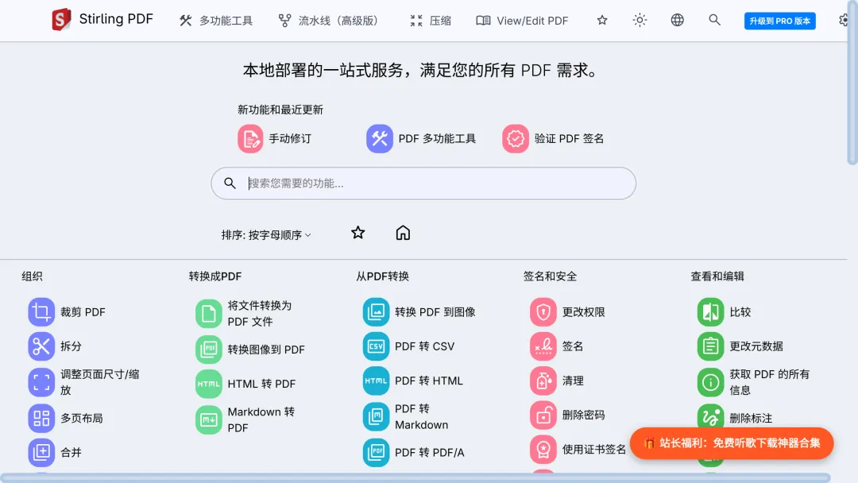Open the PDF 转 HTML icon

(376, 381)
